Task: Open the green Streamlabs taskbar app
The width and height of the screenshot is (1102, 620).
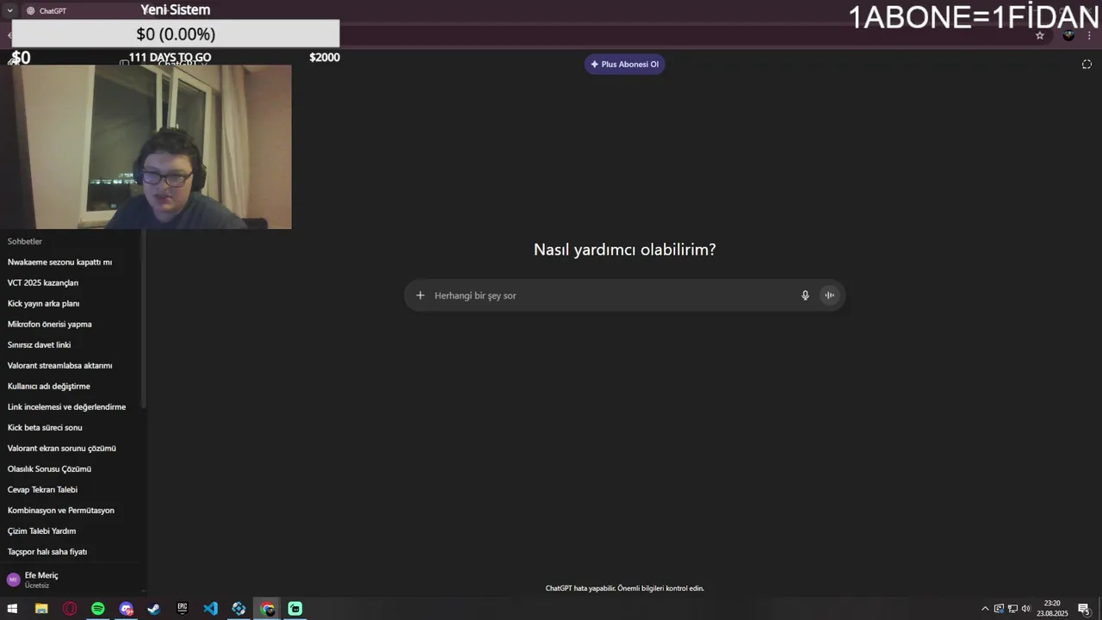Action: pyautogui.click(x=295, y=609)
